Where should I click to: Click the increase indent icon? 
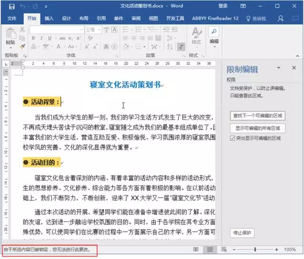(x=174, y=29)
